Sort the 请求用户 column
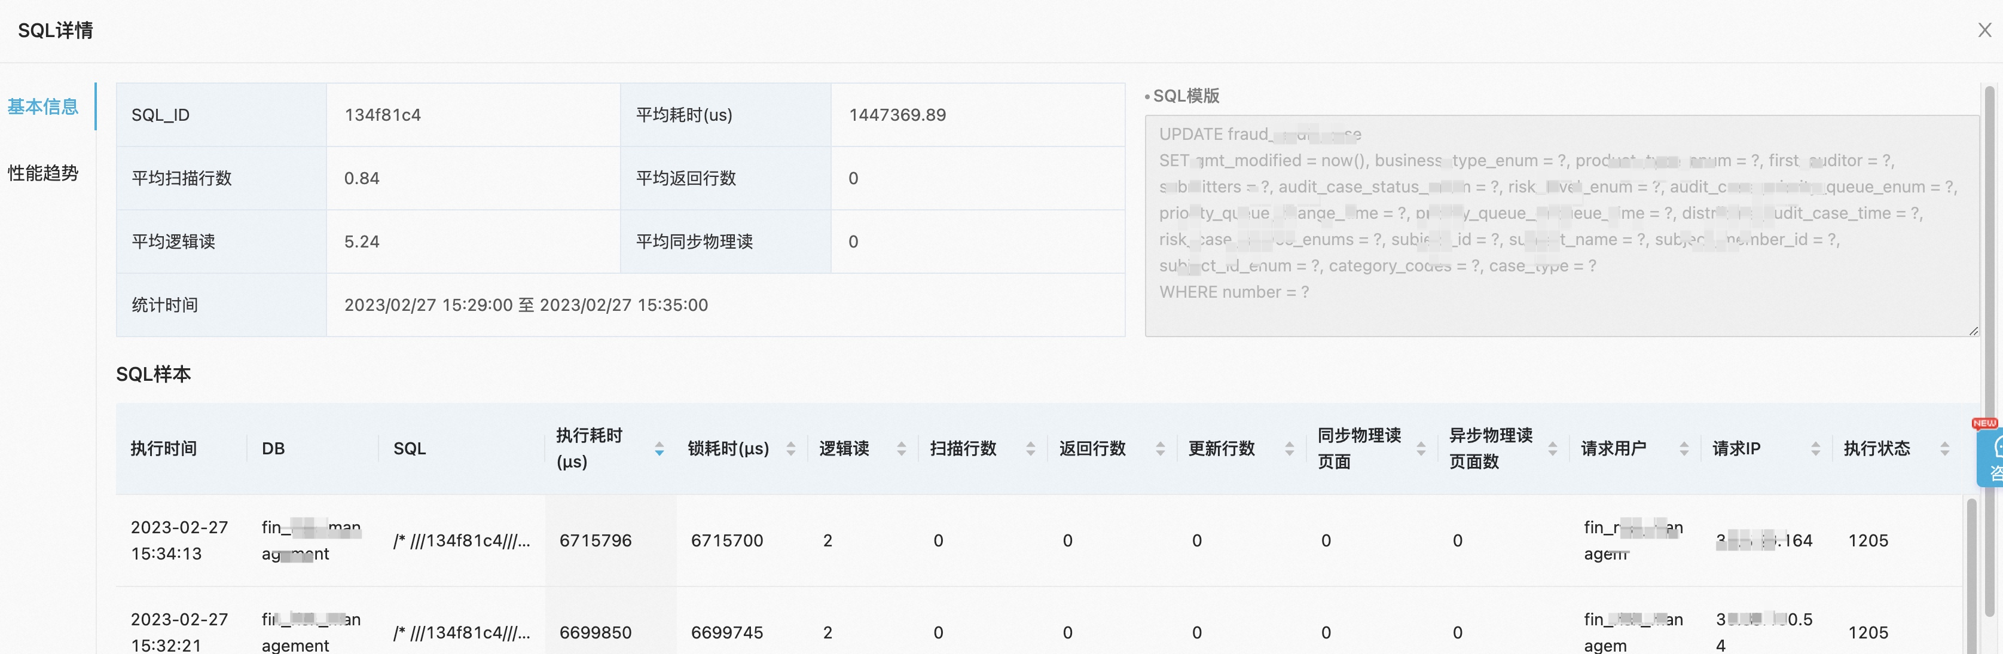This screenshot has width=2003, height=654. [1684, 449]
